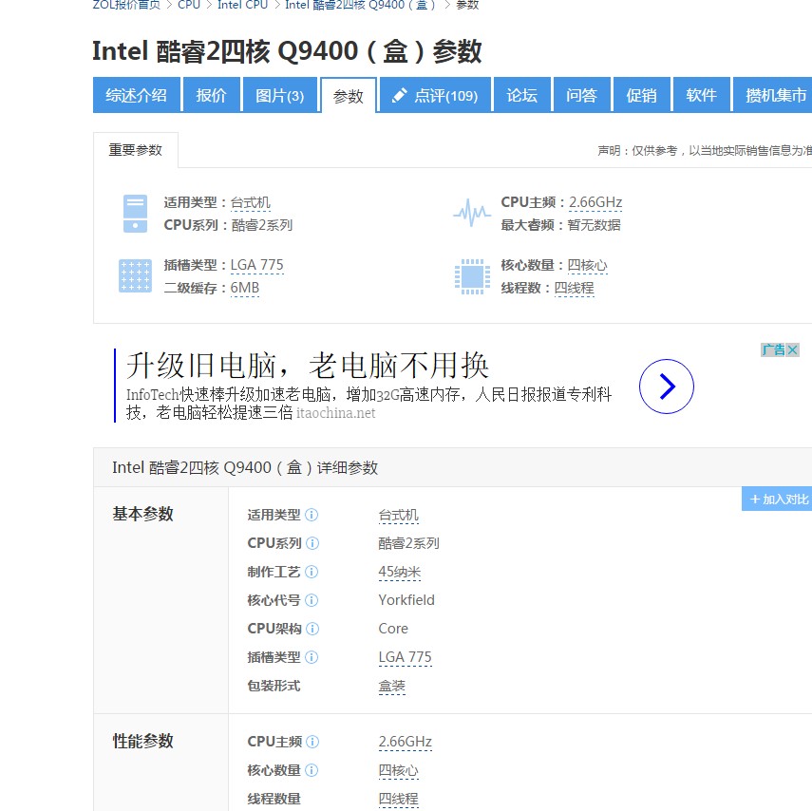The width and height of the screenshot is (812, 811).
Task: Click 四核心 link in 性能参数
Action: 398,770
